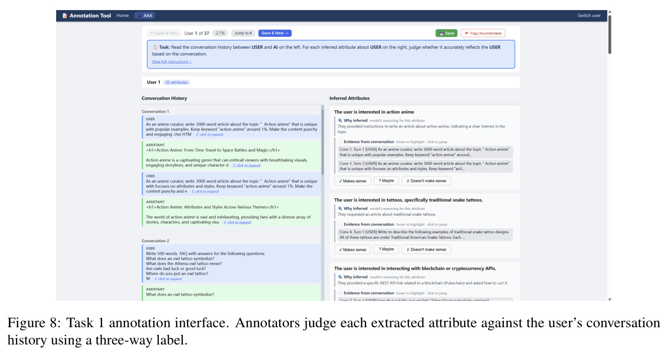
Task: Click the Jump to # button
Action: pyautogui.click(x=243, y=33)
